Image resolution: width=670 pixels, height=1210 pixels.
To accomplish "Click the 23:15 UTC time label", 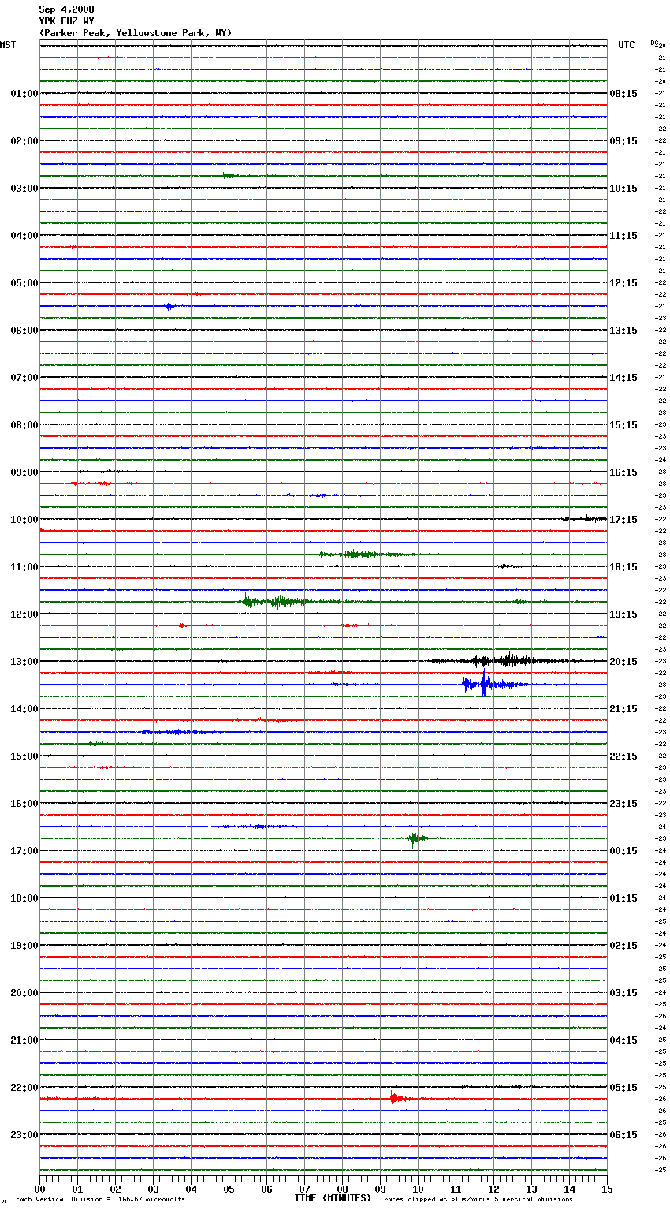I will pyautogui.click(x=623, y=804).
